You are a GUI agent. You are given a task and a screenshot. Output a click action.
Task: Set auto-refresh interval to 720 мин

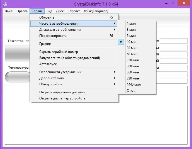pos(137,78)
